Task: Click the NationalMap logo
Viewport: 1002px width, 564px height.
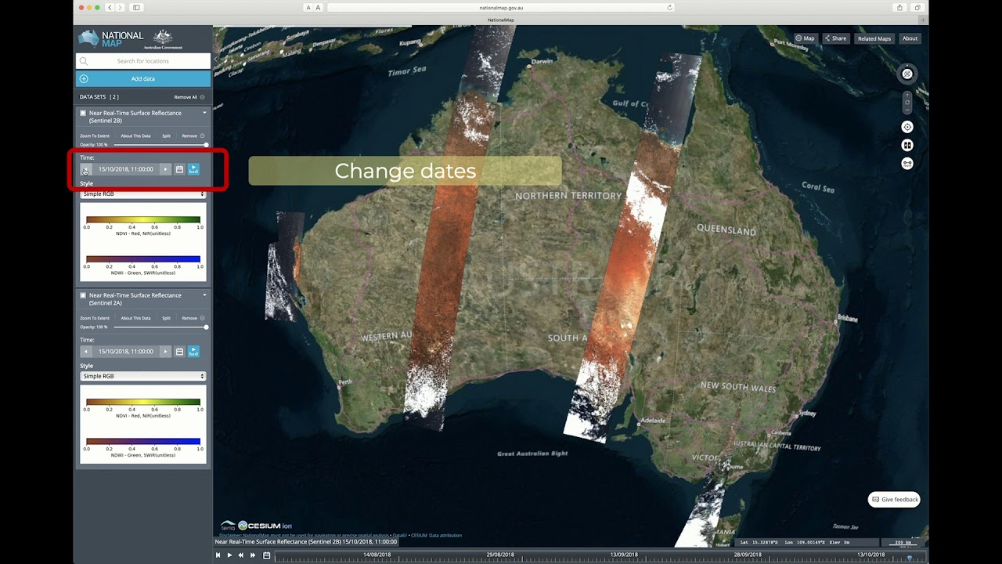Action: pos(111,39)
